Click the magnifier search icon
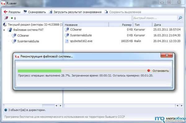 [180, 18]
